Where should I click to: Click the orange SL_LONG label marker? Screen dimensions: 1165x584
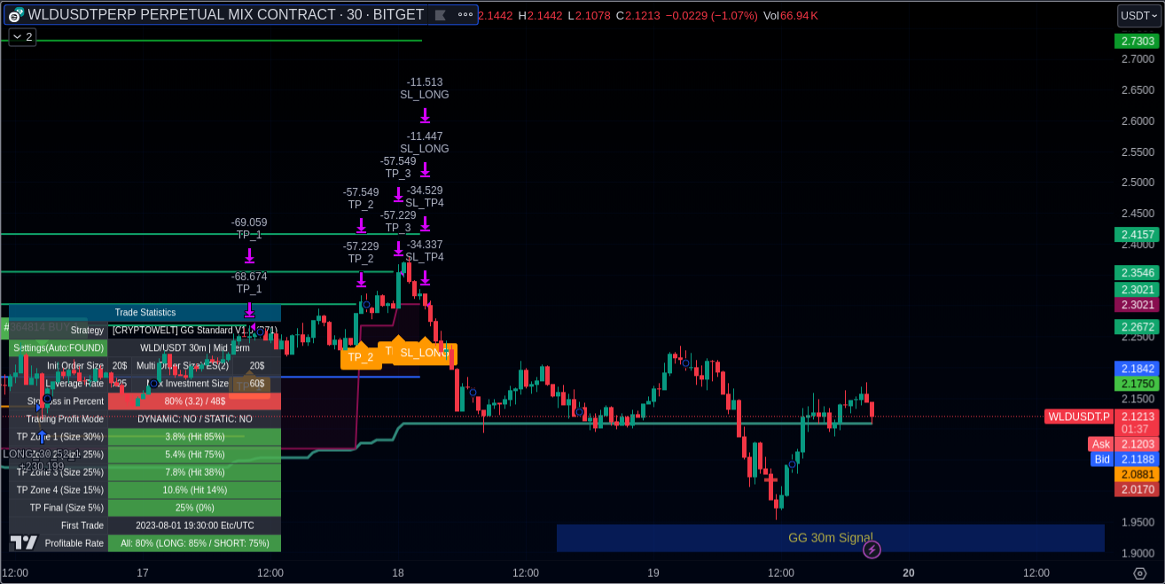coord(426,353)
